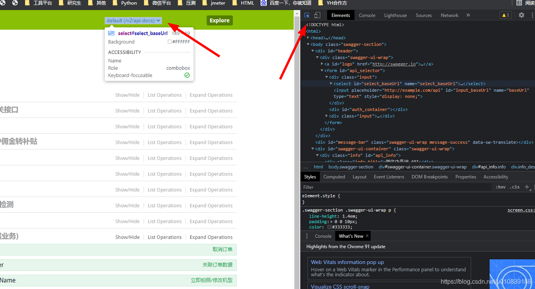The width and height of the screenshot is (535, 289).
Task: Click the #333333 color swatch
Action: [329, 227]
